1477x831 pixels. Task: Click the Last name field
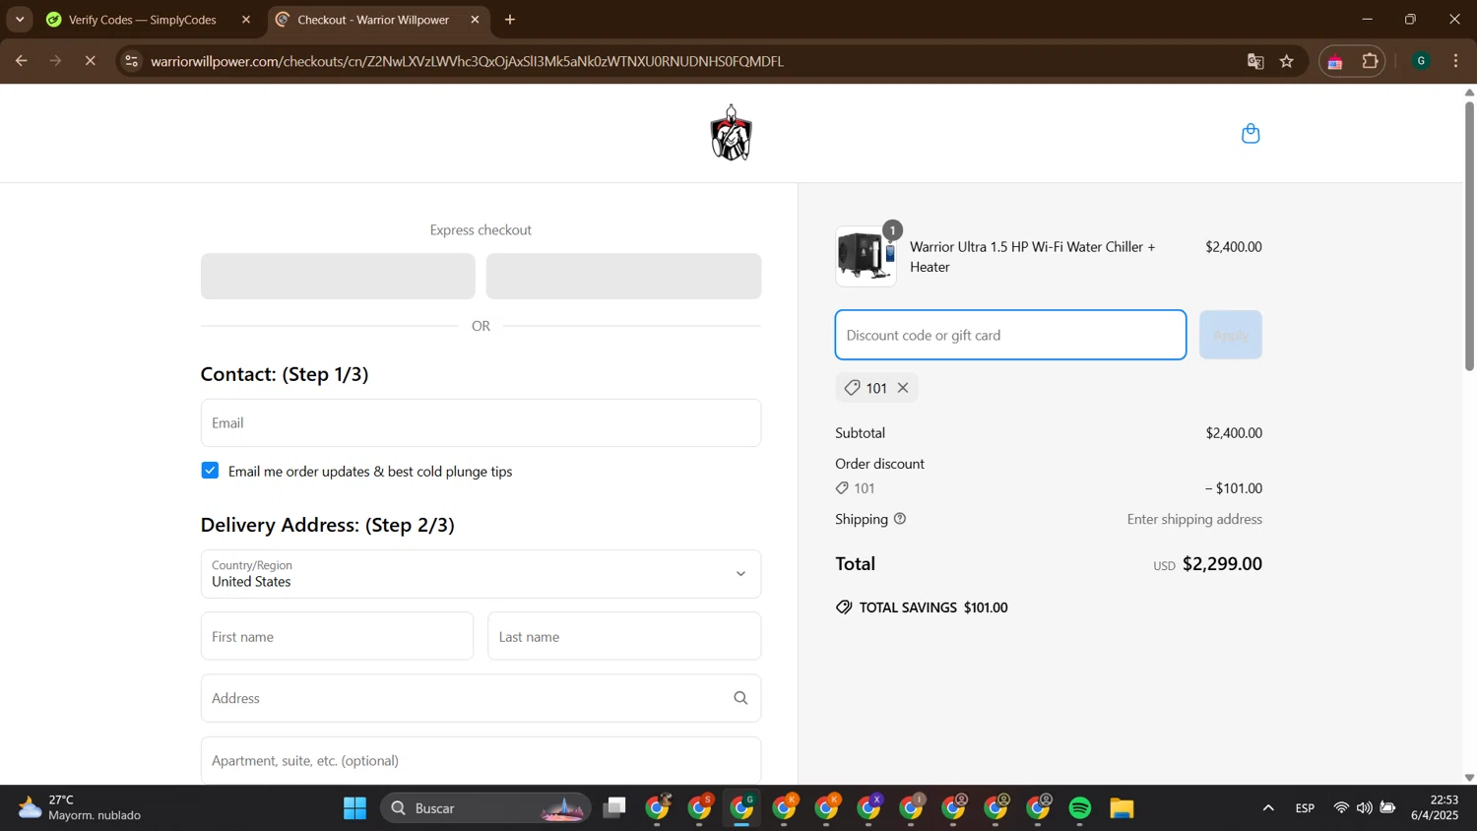[x=624, y=636]
